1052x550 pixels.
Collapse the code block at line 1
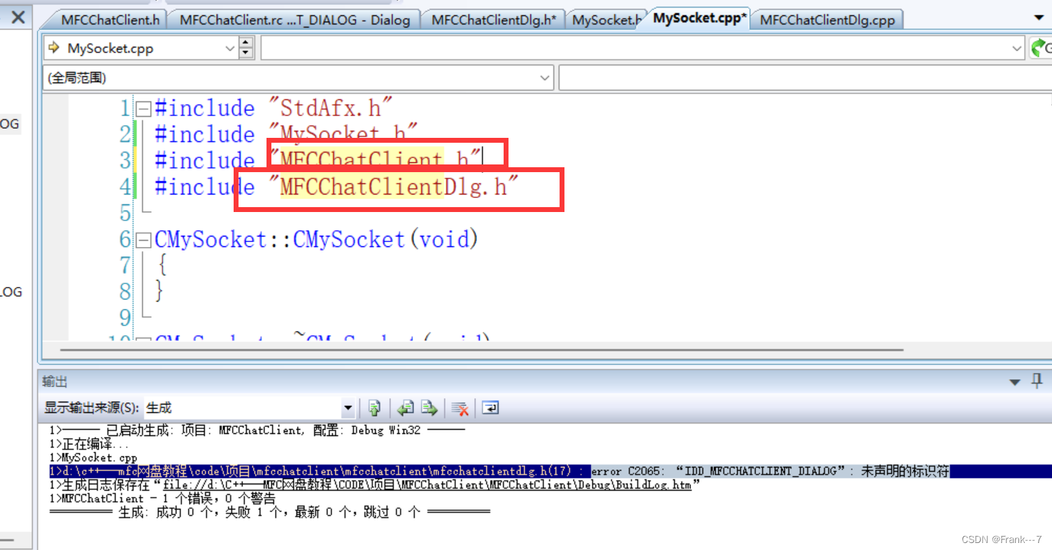[143, 108]
